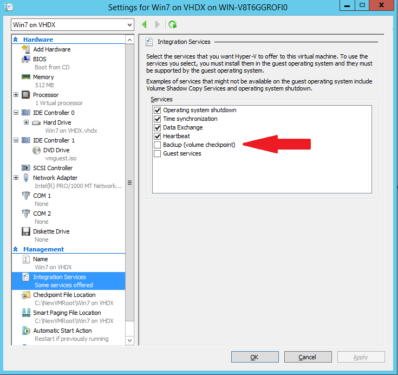Click the BIOS computer icon
The height and width of the screenshot is (375, 398).
point(26,59)
